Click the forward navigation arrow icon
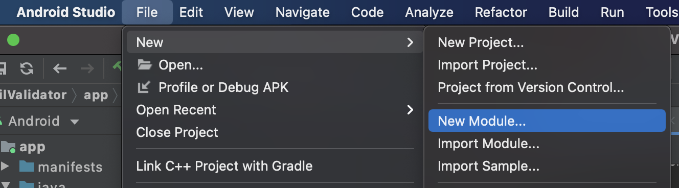Viewport: 679px width, 188px height. [87, 68]
